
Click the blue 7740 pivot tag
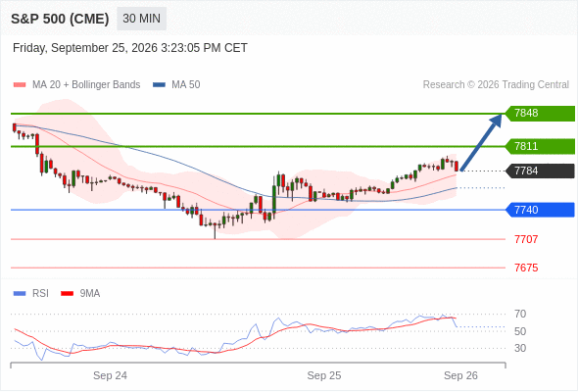pyautogui.click(x=540, y=210)
